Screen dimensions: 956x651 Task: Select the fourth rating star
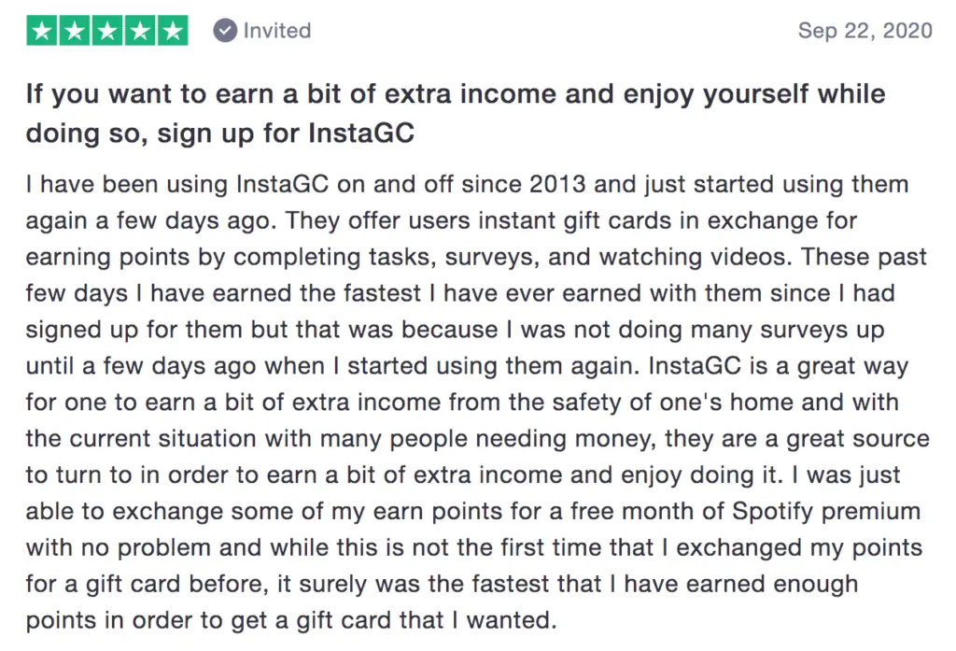[x=140, y=31]
